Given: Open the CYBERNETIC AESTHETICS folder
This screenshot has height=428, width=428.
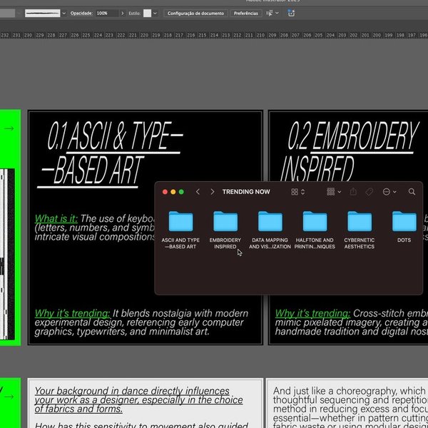Looking at the screenshot, I should [360, 221].
